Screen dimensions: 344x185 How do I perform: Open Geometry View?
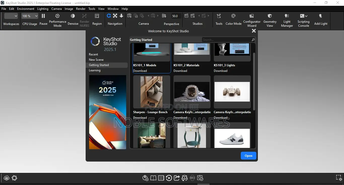click(270, 20)
